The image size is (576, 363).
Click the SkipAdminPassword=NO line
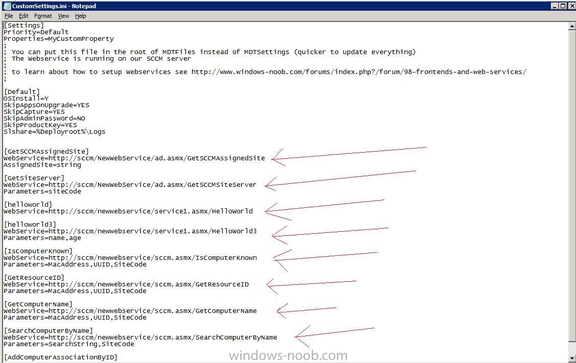44,118
